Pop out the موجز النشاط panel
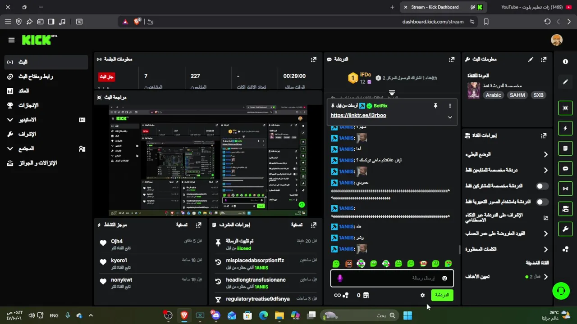 [x=199, y=225]
